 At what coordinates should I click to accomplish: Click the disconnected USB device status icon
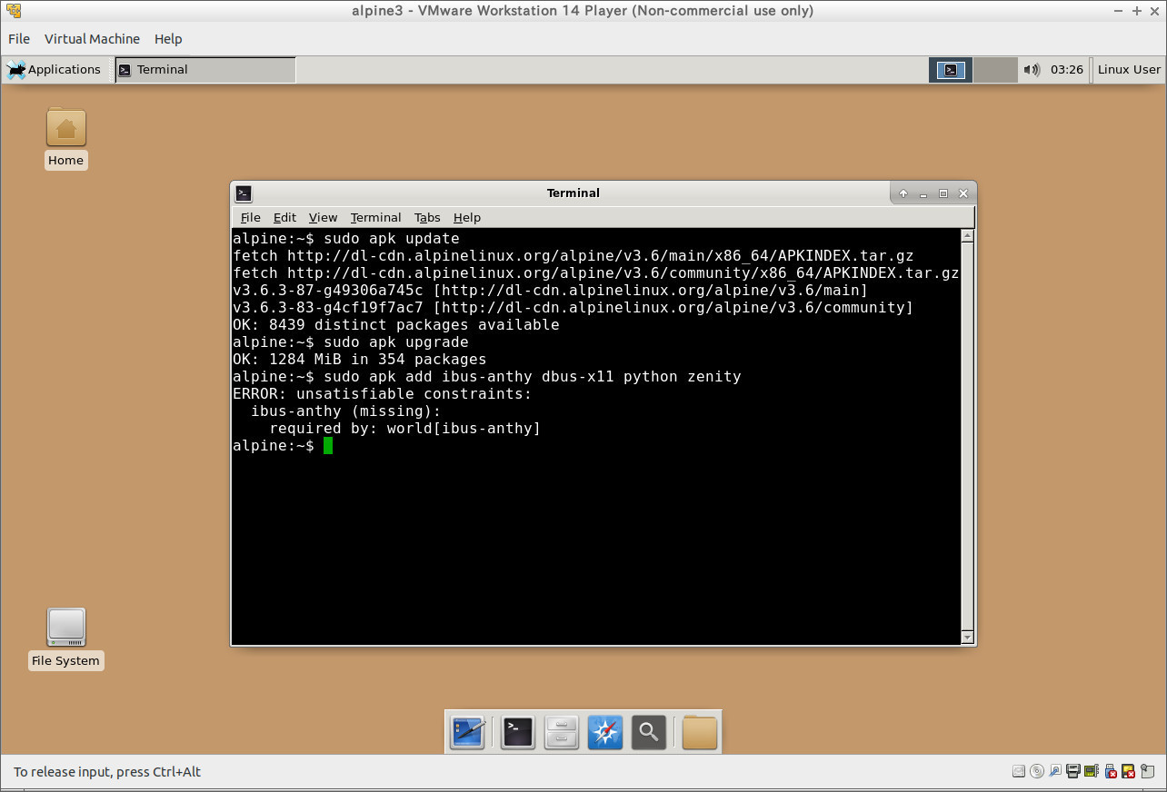click(x=1111, y=770)
